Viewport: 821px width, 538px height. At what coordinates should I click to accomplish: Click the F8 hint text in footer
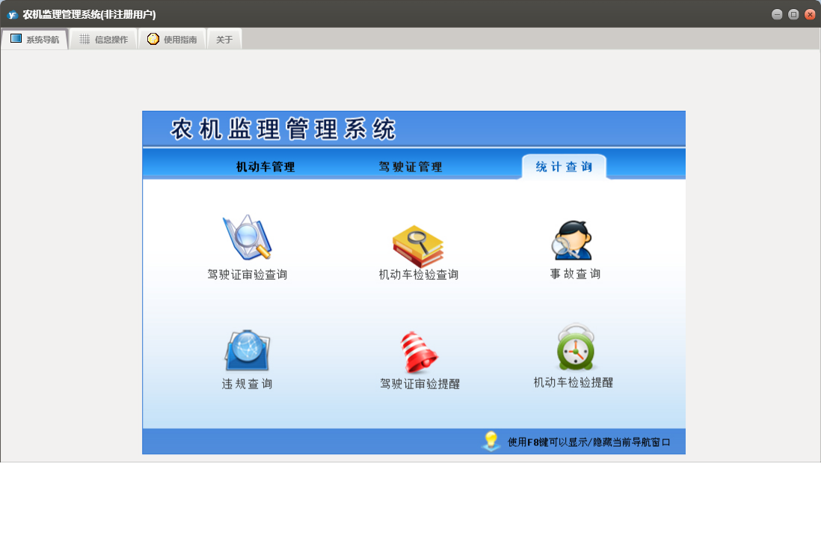click(589, 442)
